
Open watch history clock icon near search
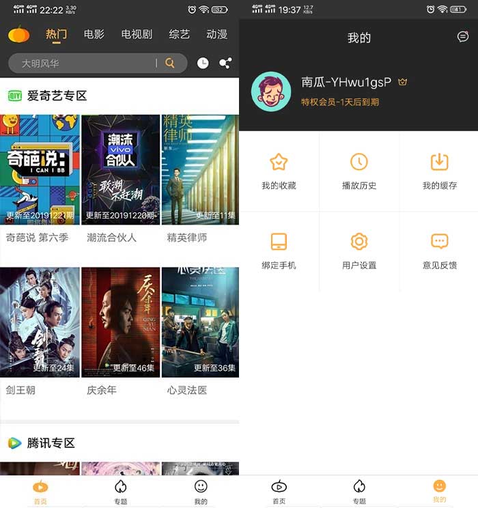pos(203,63)
